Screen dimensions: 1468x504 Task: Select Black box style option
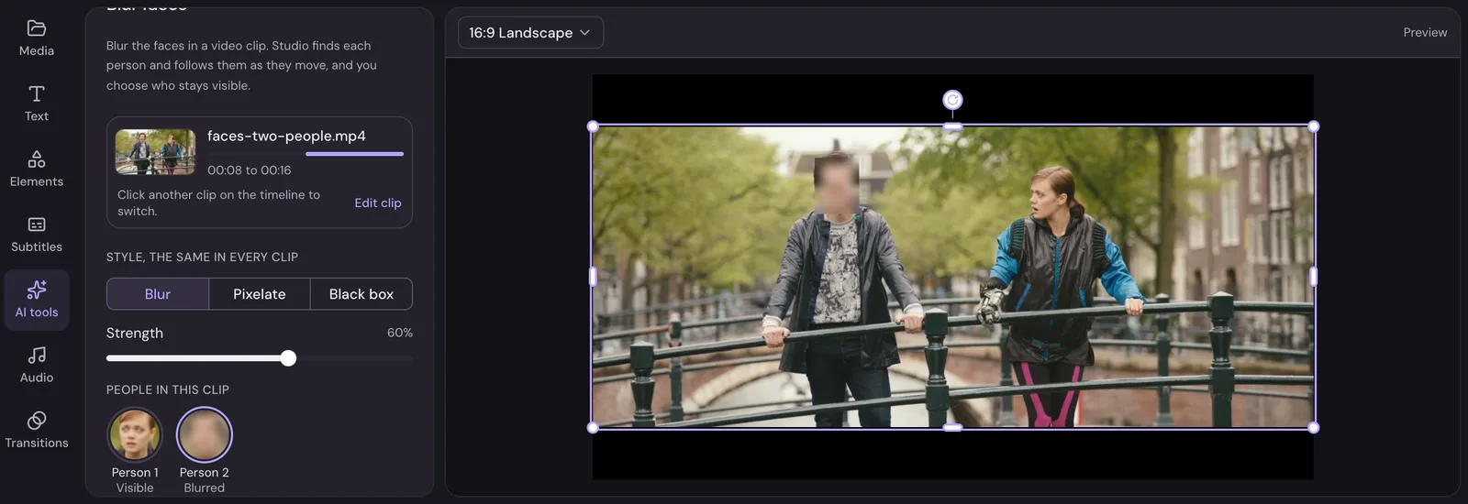361,294
